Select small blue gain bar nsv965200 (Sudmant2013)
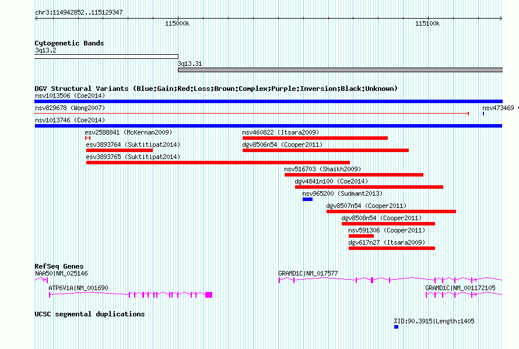Screen dimensions: 519x349 pyautogui.click(x=307, y=199)
